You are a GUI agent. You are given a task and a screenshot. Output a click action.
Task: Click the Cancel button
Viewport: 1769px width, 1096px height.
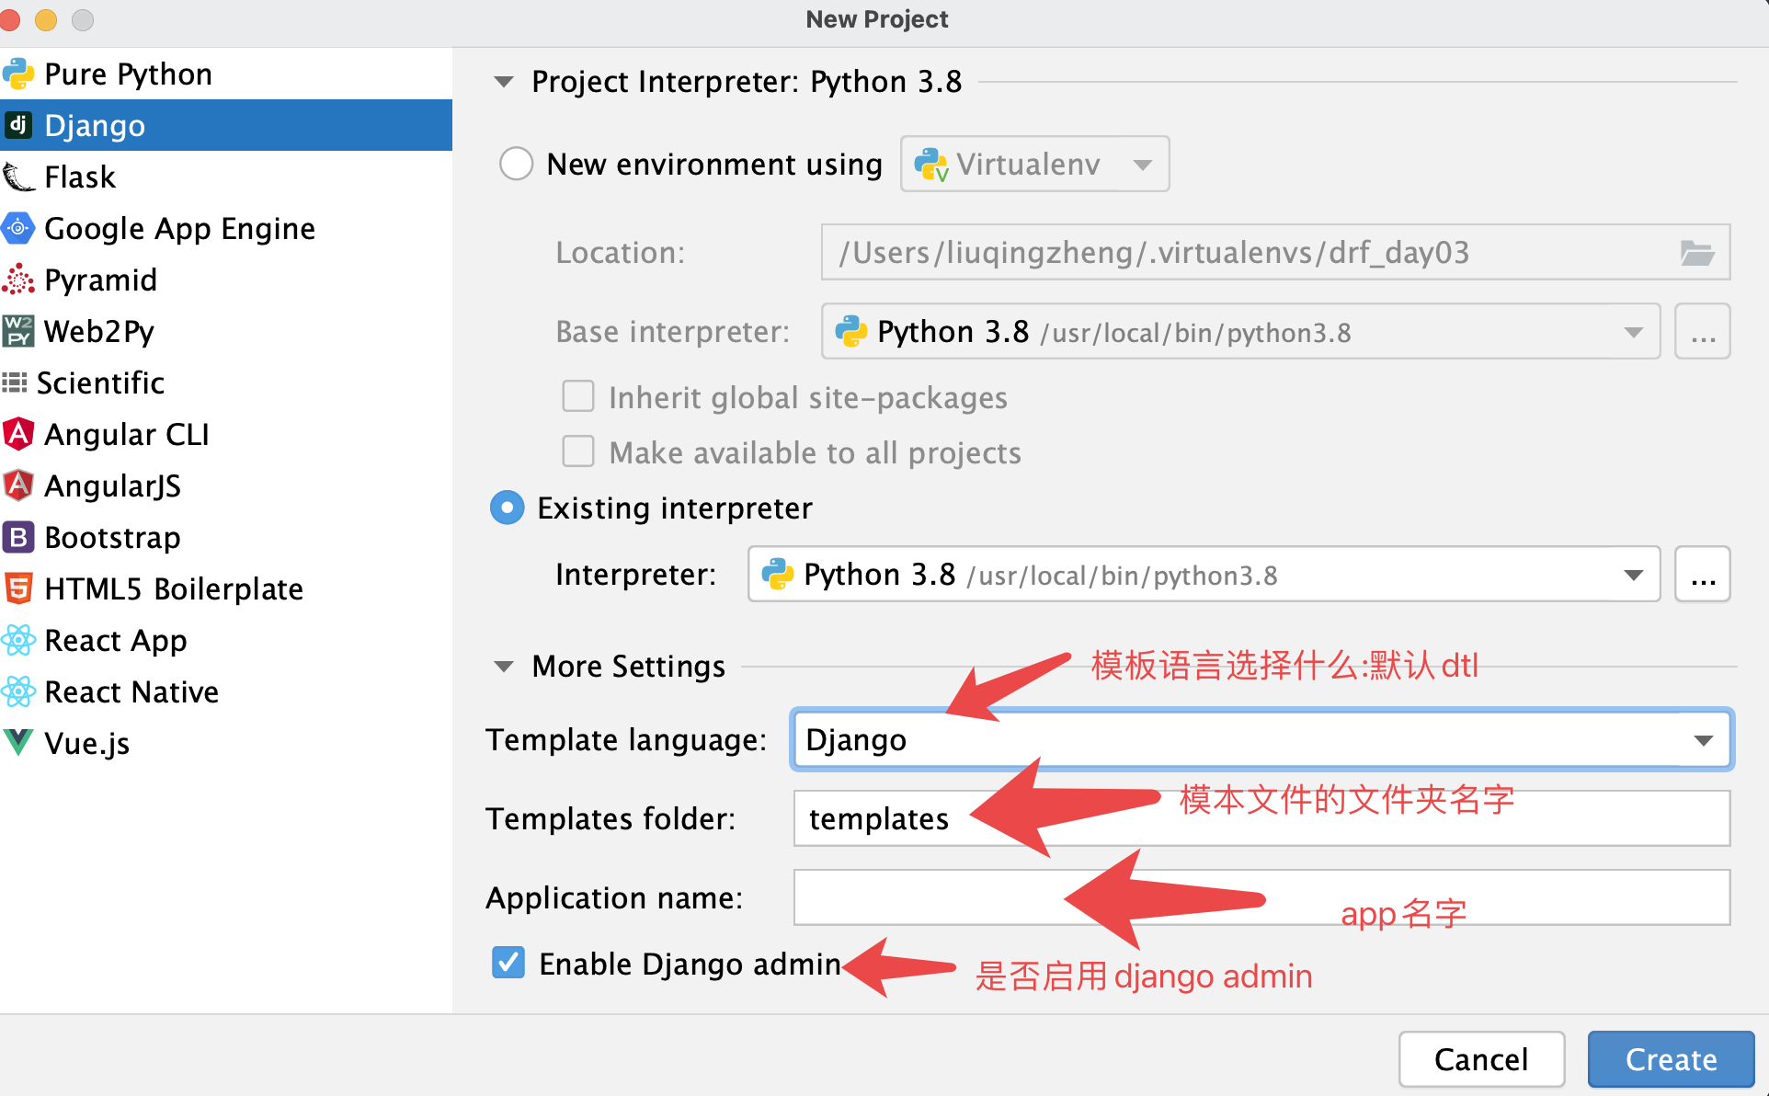(1480, 1059)
